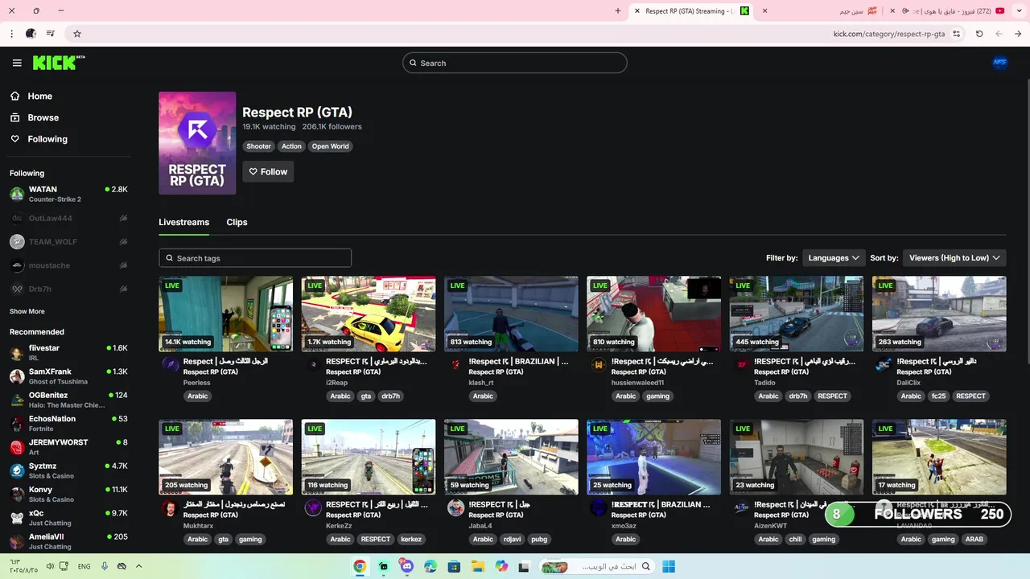Open xQc avatar in Recommended

(x=17, y=518)
